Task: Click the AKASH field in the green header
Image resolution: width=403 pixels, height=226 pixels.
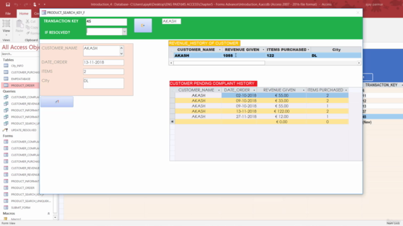Action: 171,21
